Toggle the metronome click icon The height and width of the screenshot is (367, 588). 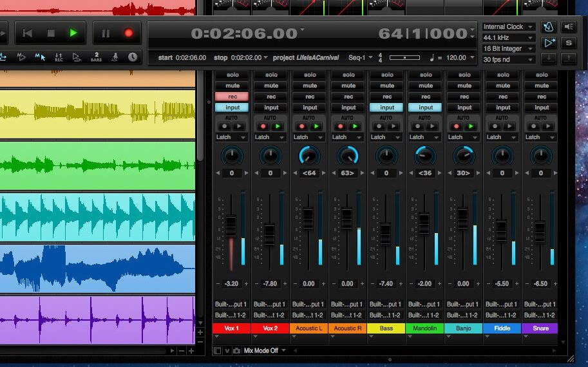(549, 27)
